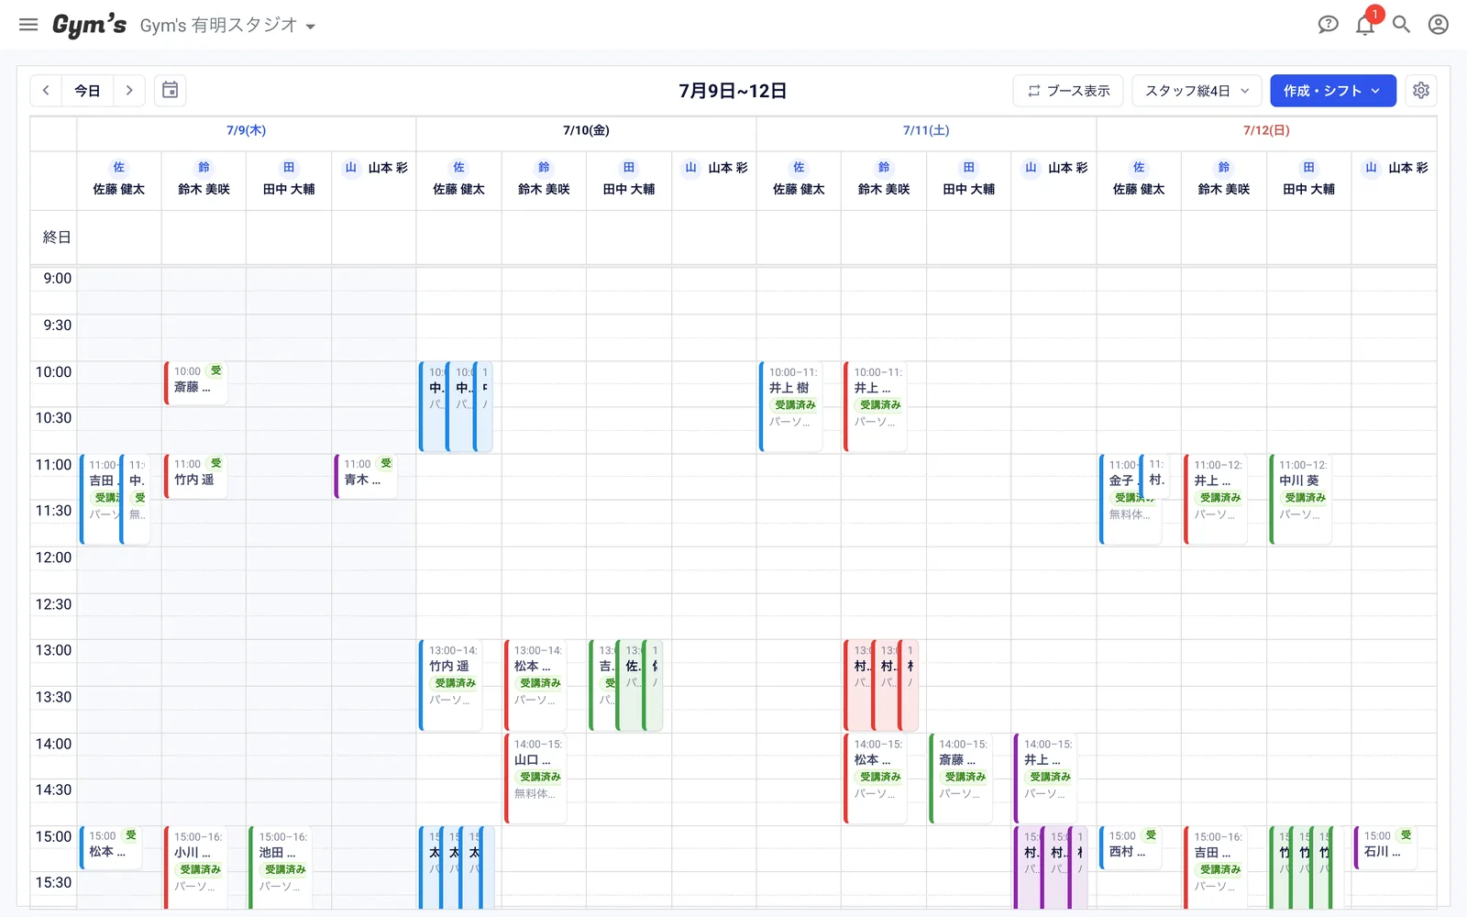Open the calendar date picker

click(x=170, y=91)
